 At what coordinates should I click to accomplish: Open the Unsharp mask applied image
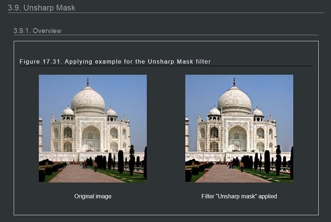pyautogui.click(x=239, y=128)
